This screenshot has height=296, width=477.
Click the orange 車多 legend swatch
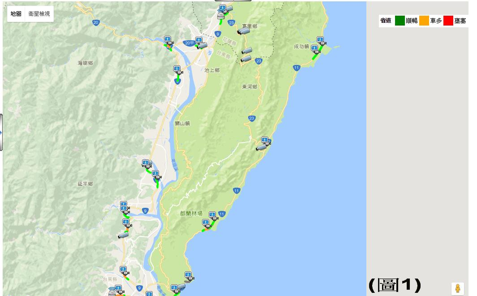424,21
